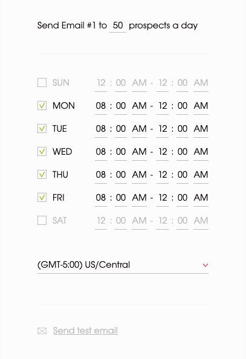Disable the THU checkbox
The image size is (246, 359).
tap(42, 175)
